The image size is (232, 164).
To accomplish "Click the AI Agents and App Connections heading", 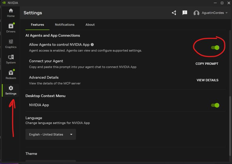I will [x=53, y=36].
